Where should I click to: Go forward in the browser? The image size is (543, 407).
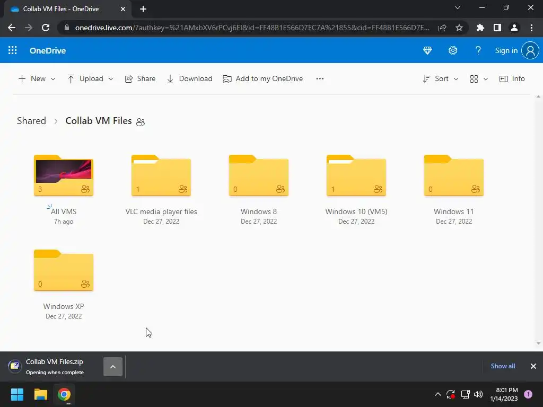coord(29,28)
